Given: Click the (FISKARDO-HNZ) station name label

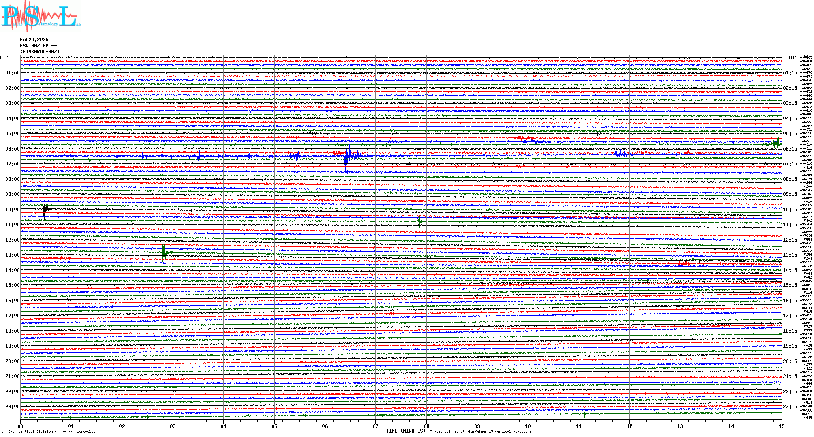Looking at the screenshot, I should [40, 52].
